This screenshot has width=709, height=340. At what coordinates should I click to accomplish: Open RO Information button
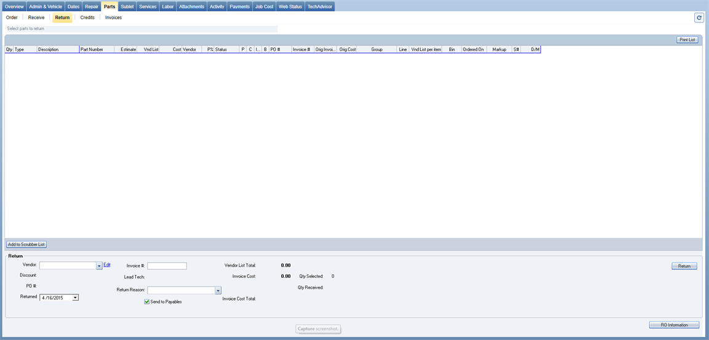click(x=674, y=325)
